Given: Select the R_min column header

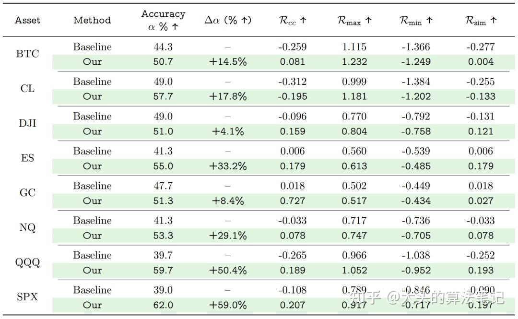Looking at the screenshot, I should coord(416,20).
